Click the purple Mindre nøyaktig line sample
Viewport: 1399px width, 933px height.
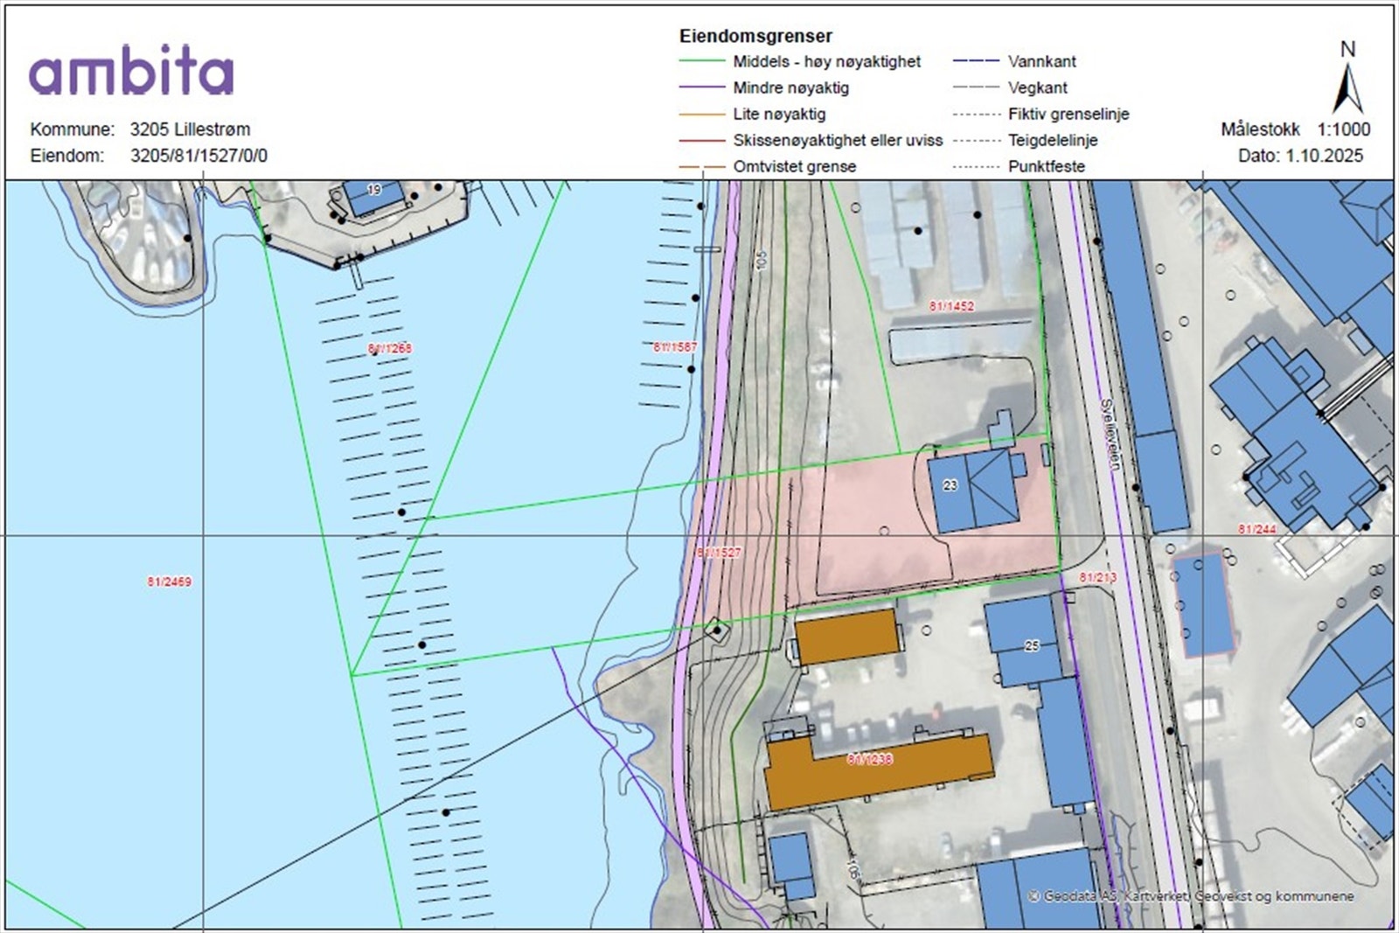click(x=702, y=87)
